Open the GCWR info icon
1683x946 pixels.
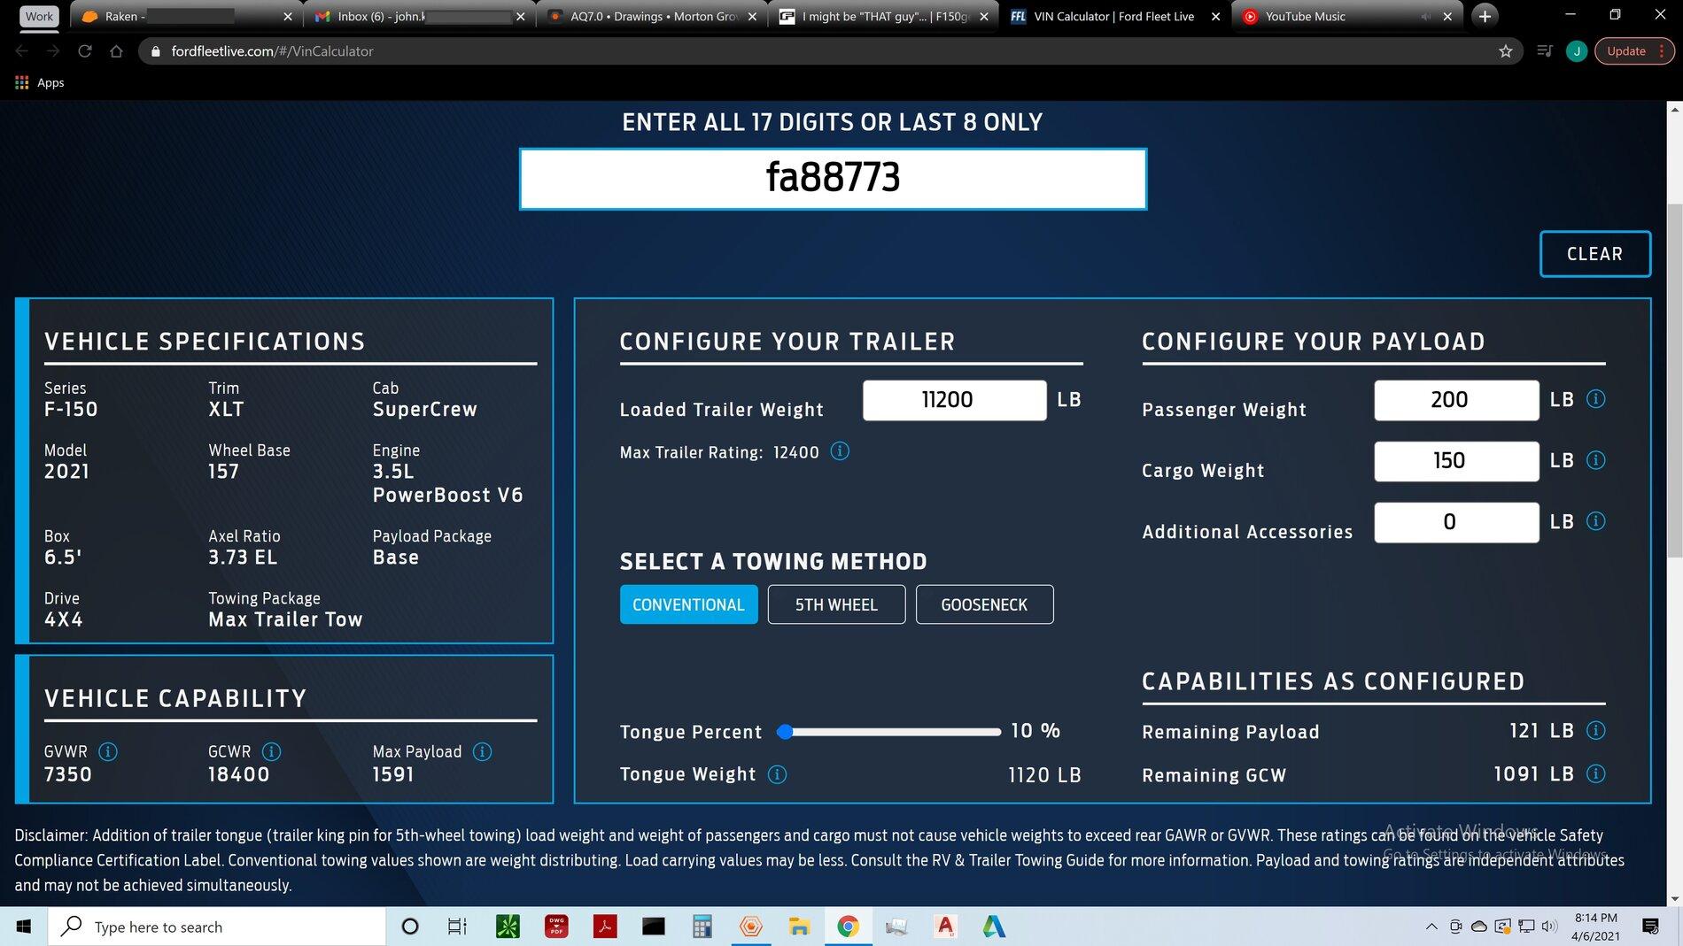tap(272, 751)
